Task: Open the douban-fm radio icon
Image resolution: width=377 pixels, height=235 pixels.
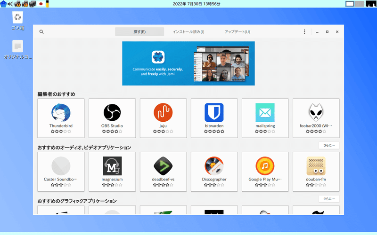Action: tap(316, 166)
